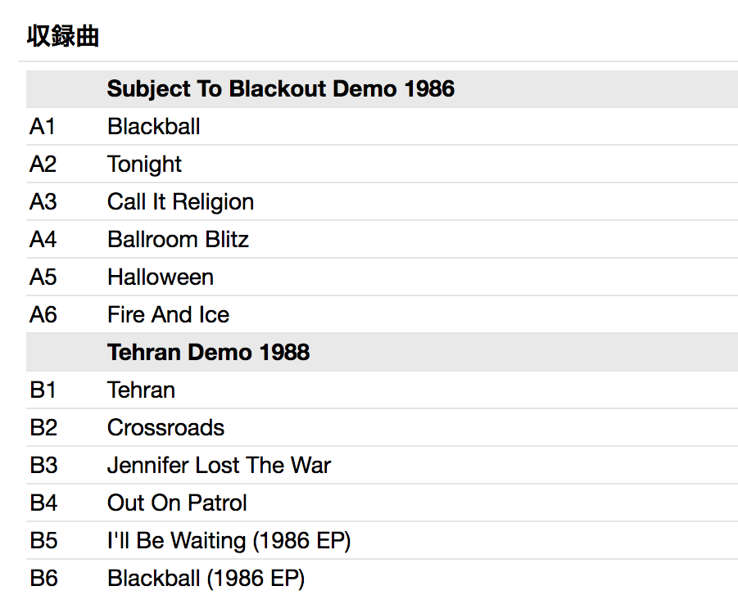Select the Jennifer Lost The War track
This screenshot has height=604, width=738.
(x=219, y=466)
